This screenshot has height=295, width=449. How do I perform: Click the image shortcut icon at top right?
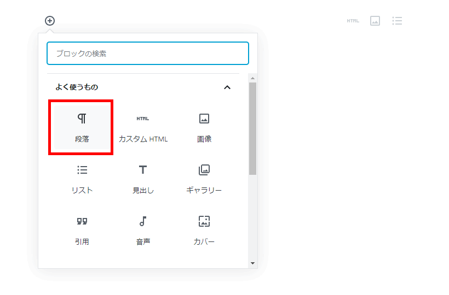coord(375,21)
